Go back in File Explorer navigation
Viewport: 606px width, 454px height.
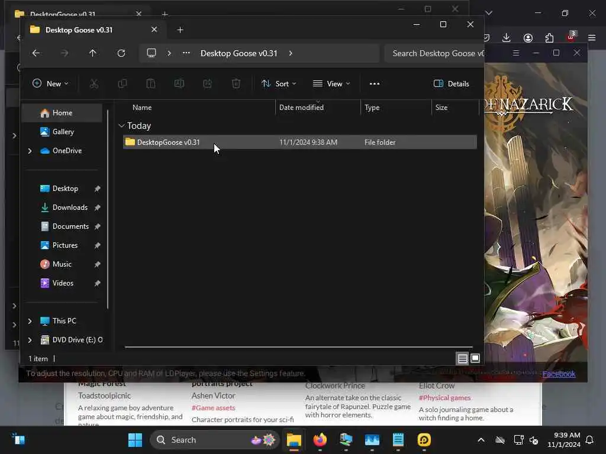click(36, 53)
